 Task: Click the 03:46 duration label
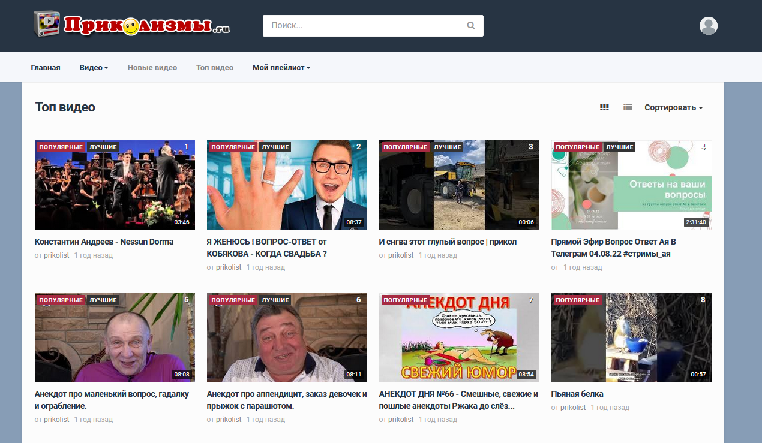pyautogui.click(x=182, y=222)
